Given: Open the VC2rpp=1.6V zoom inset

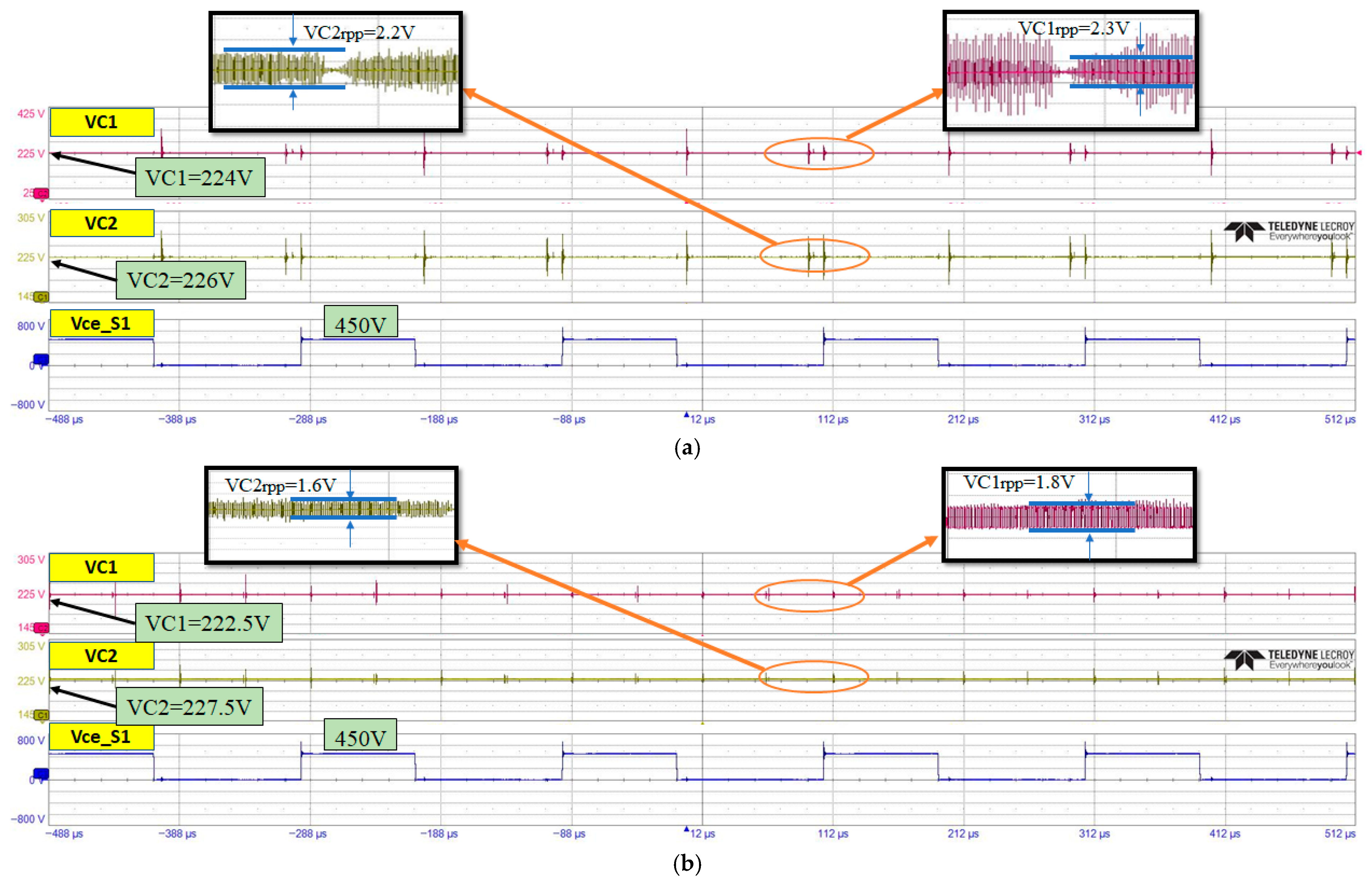Looking at the screenshot, I should coord(331,515).
